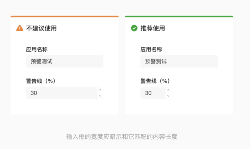Select the 推荐使用 heading text
Screen dimensions: 250x149
pyautogui.click(x=153, y=28)
